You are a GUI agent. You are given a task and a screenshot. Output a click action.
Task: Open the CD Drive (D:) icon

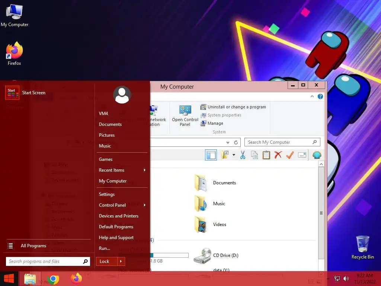pos(202,255)
